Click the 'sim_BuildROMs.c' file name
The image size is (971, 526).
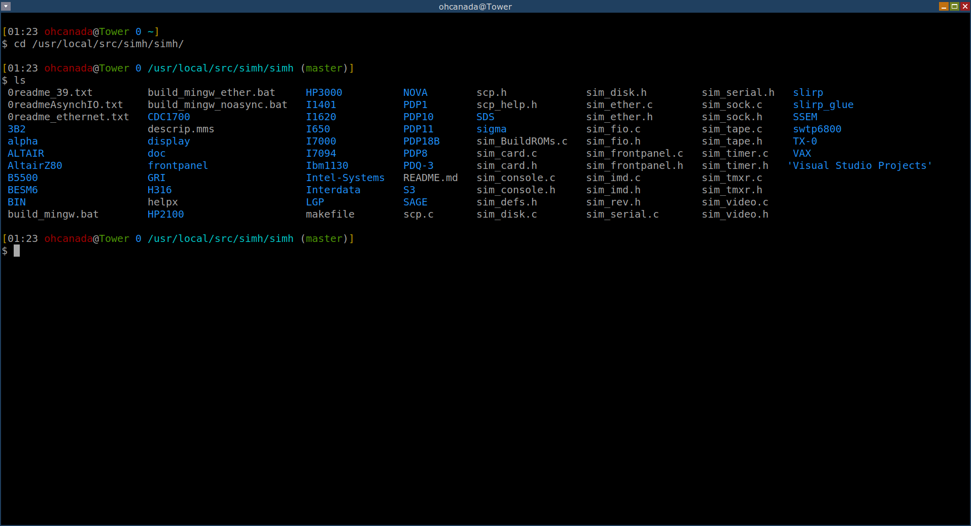coord(522,142)
